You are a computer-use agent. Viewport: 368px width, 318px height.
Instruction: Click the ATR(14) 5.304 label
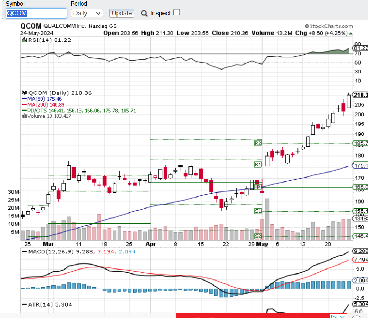point(50,304)
